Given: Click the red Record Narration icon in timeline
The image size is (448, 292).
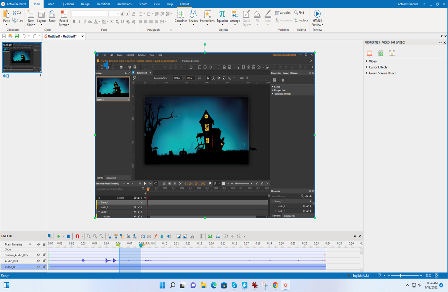Looking at the screenshot, I should tap(77, 237).
